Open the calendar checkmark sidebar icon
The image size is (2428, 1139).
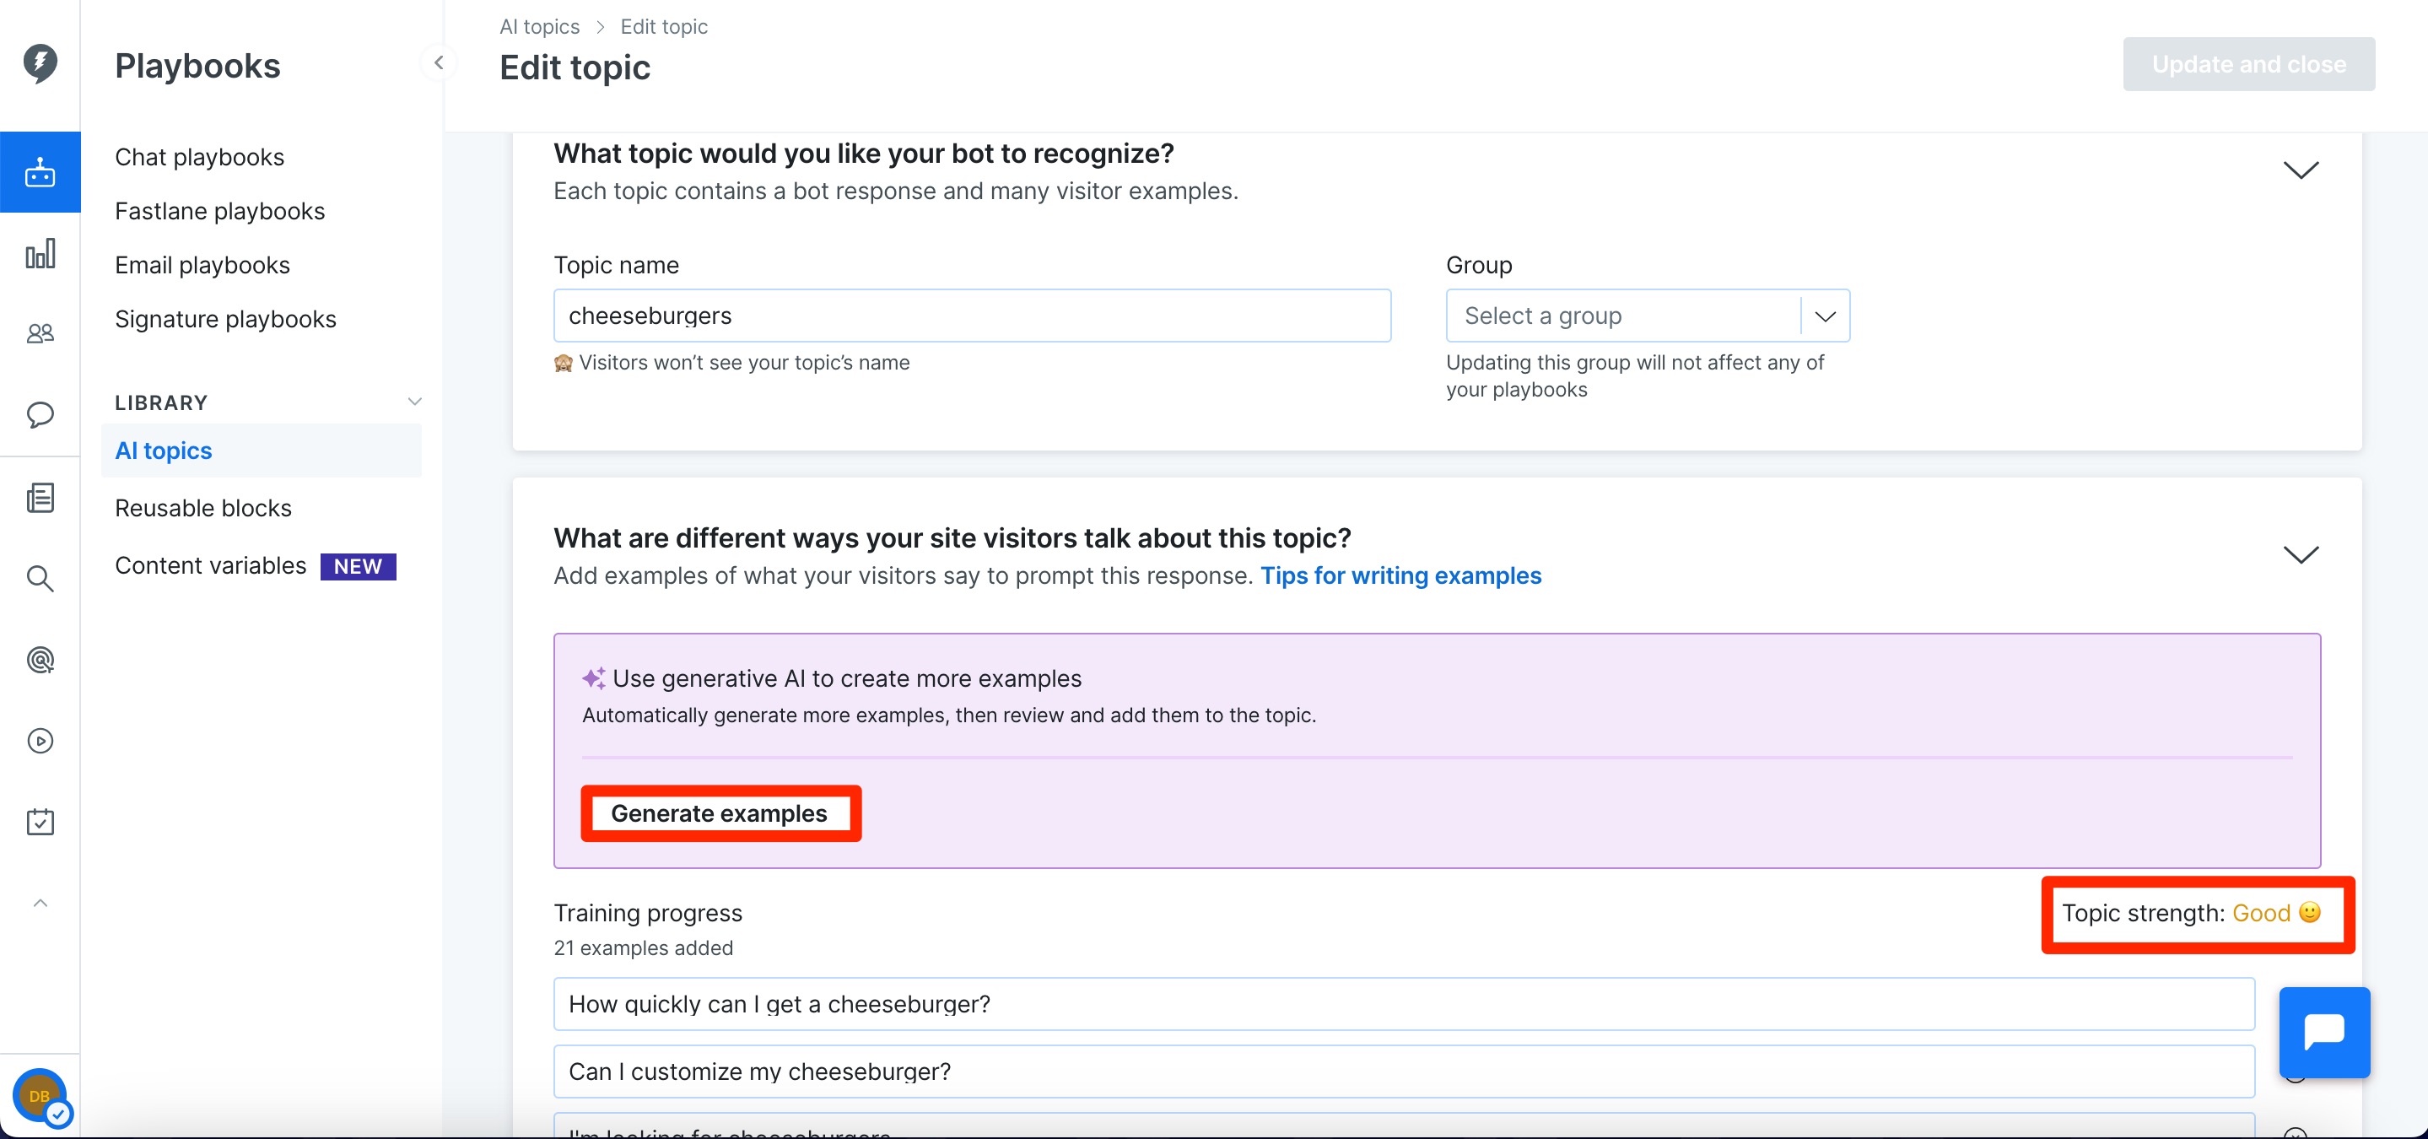pos(40,821)
